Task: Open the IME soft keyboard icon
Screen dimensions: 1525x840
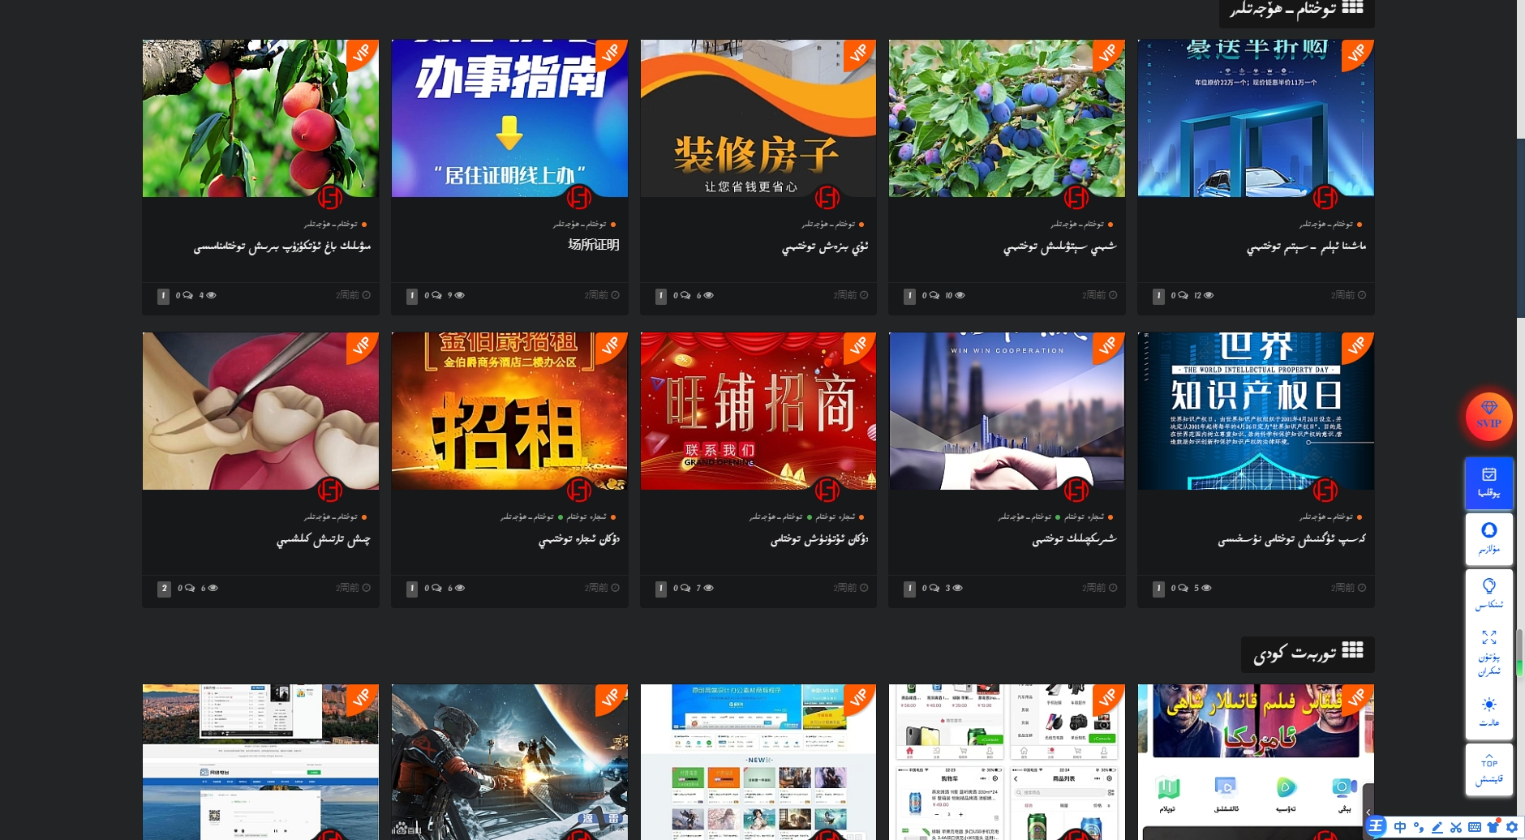Action: [x=1475, y=827]
